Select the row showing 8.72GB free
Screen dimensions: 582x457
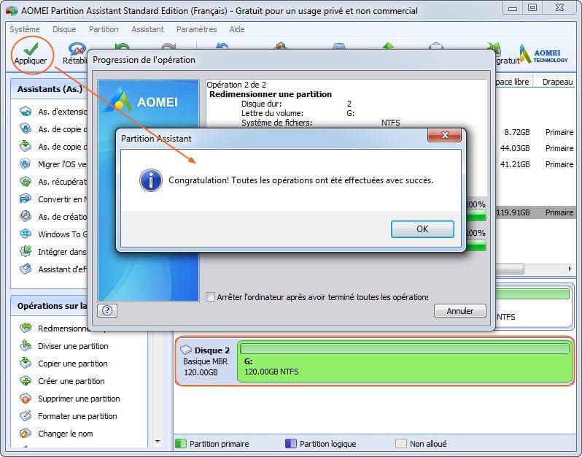tap(535, 132)
